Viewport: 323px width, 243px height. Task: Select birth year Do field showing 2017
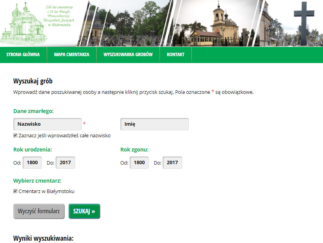click(x=65, y=163)
